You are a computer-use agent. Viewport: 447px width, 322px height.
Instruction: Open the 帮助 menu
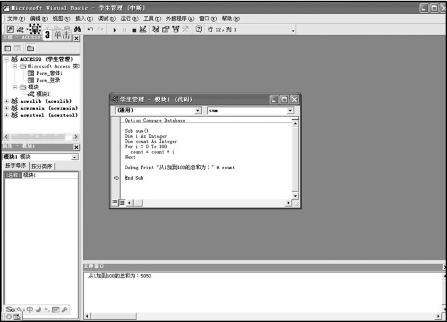coord(231,18)
